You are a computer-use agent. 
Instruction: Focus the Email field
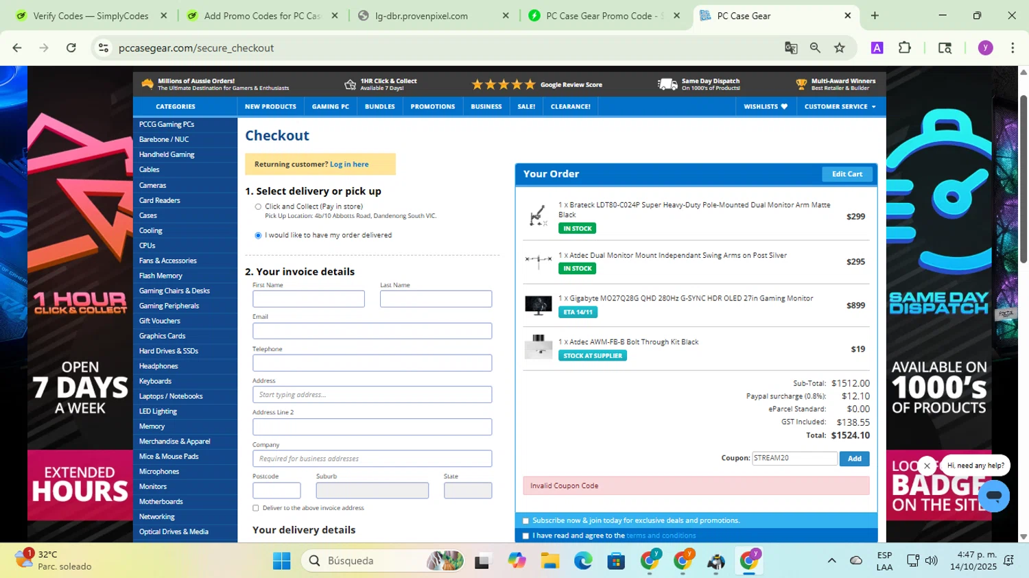pyautogui.click(x=372, y=330)
